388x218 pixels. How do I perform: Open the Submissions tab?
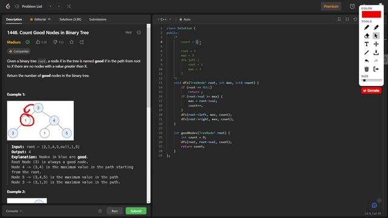[98, 19]
